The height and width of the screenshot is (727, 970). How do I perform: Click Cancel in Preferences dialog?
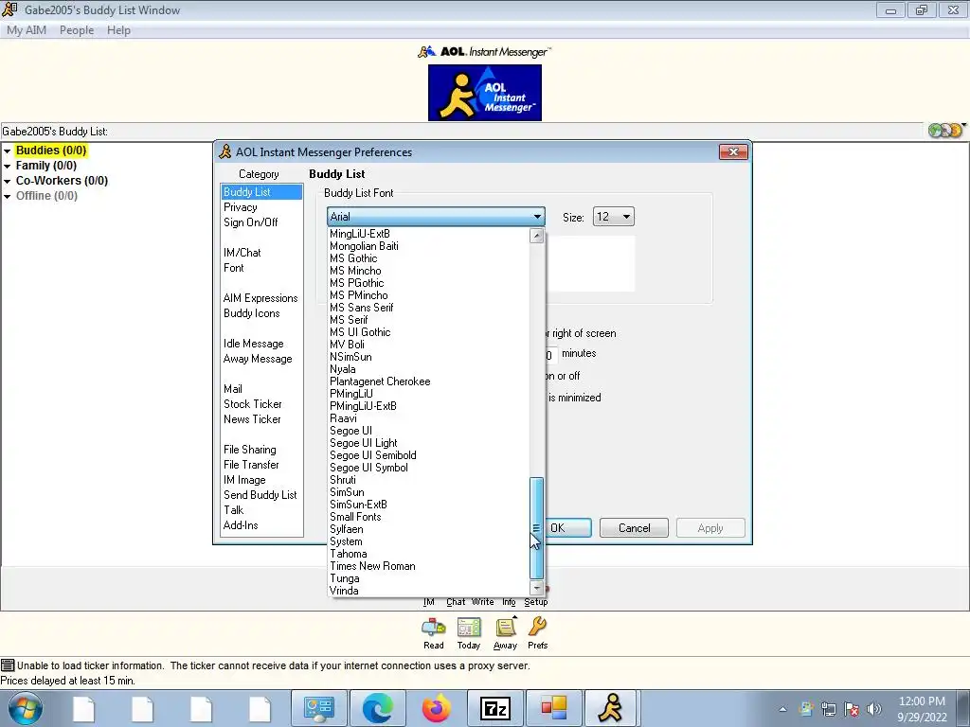point(634,528)
